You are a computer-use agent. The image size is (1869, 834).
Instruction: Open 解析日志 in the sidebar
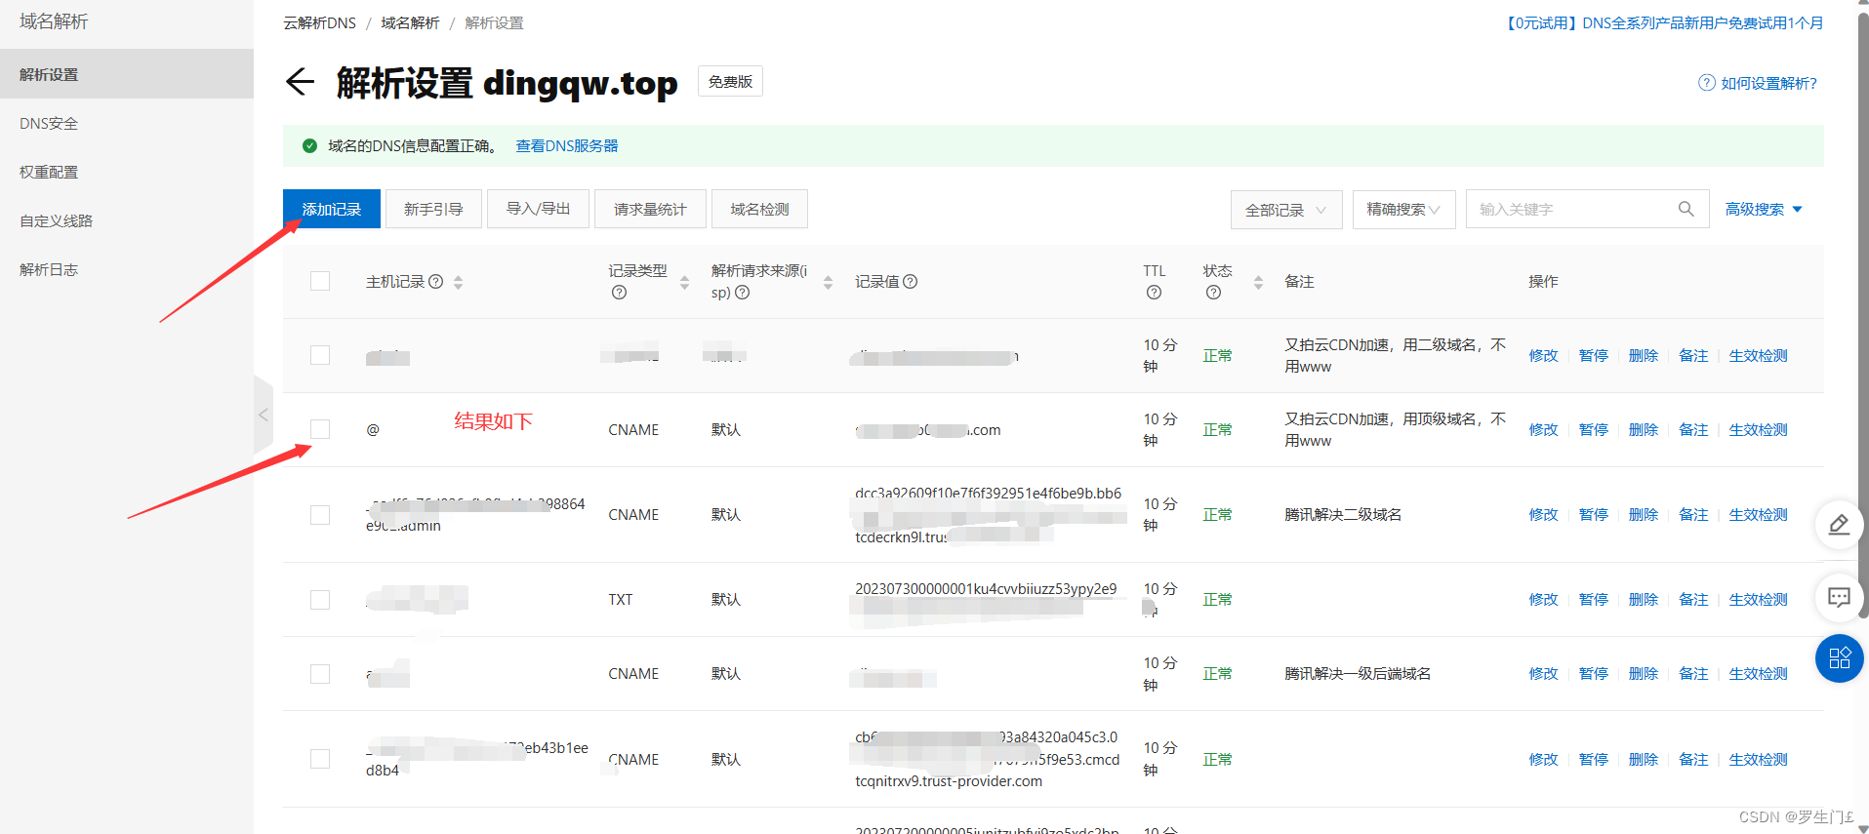click(x=127, y=269)
